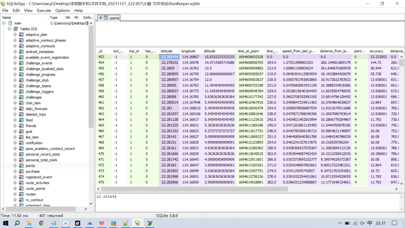Expand the adaptive_plan table node

[15, 34]
